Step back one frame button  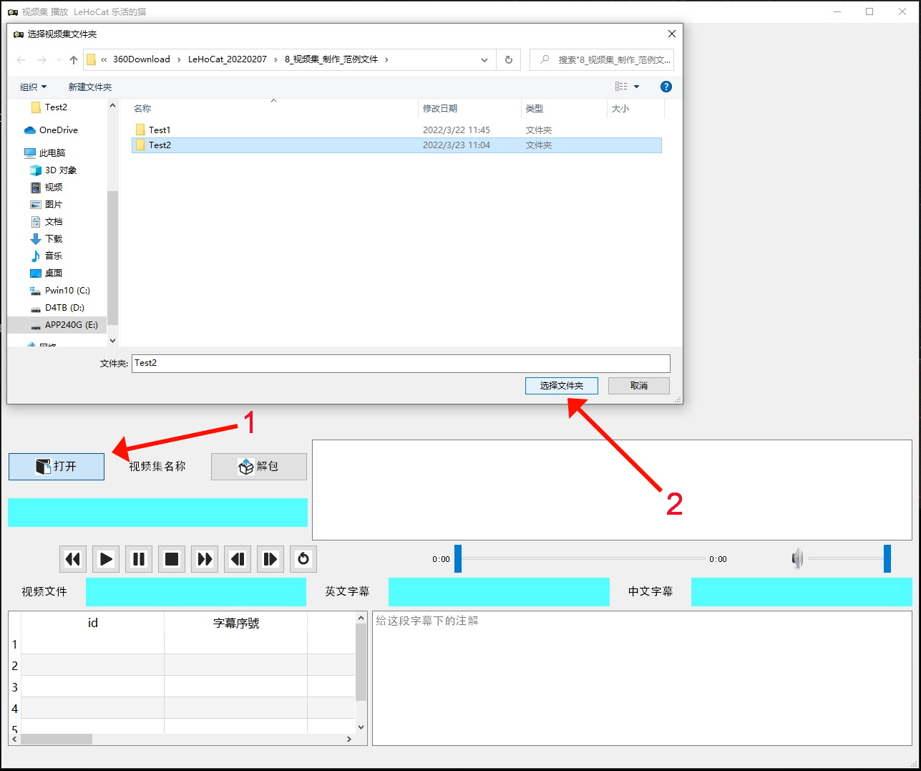[238, 559]
